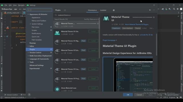Open Atom Material Themes & Plugins vendor link
Image resolution: width=183 pixels, height=102 pixels.
coord(137,24)
